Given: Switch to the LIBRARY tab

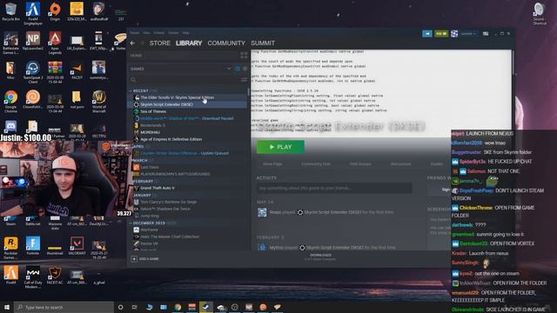Looking at the screenshot, I should pyautogui.click(x=189, y=43).
